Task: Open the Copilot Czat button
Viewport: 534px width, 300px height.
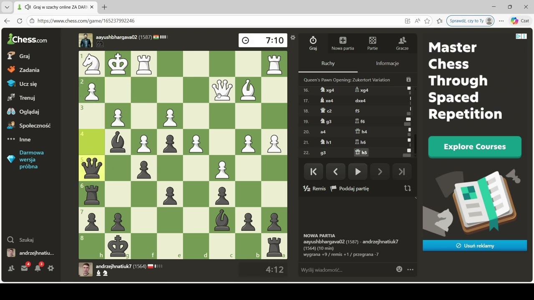Action: [x=520, y=21]
